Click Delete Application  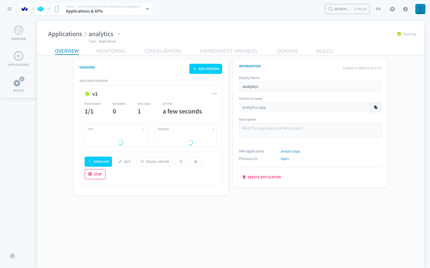261,177
